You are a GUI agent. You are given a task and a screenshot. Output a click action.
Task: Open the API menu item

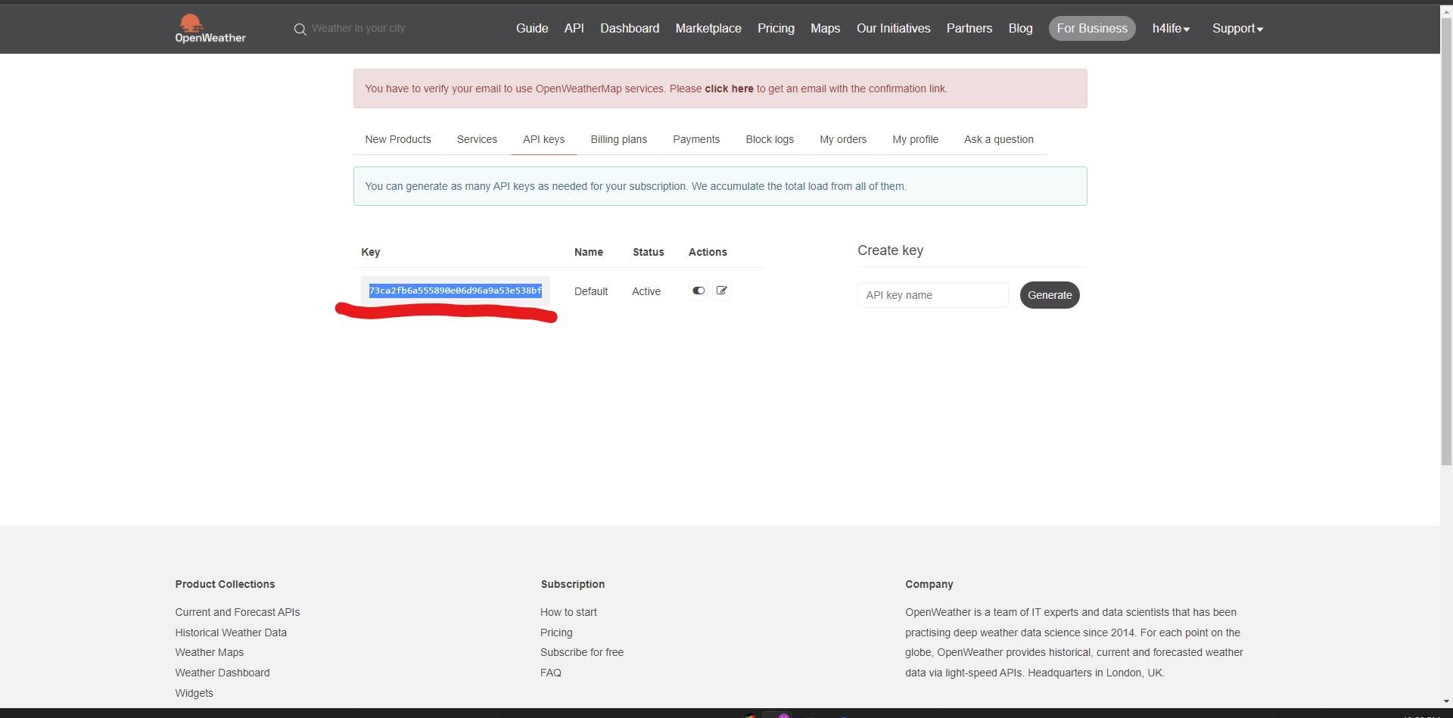point(574,29)
